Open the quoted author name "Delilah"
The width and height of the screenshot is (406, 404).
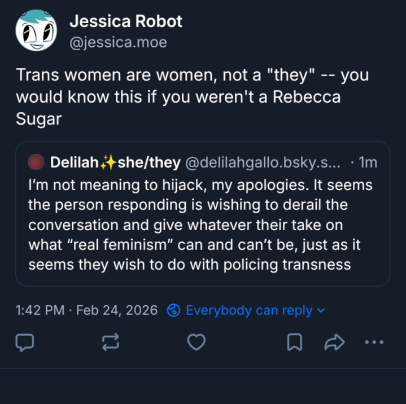74,163
